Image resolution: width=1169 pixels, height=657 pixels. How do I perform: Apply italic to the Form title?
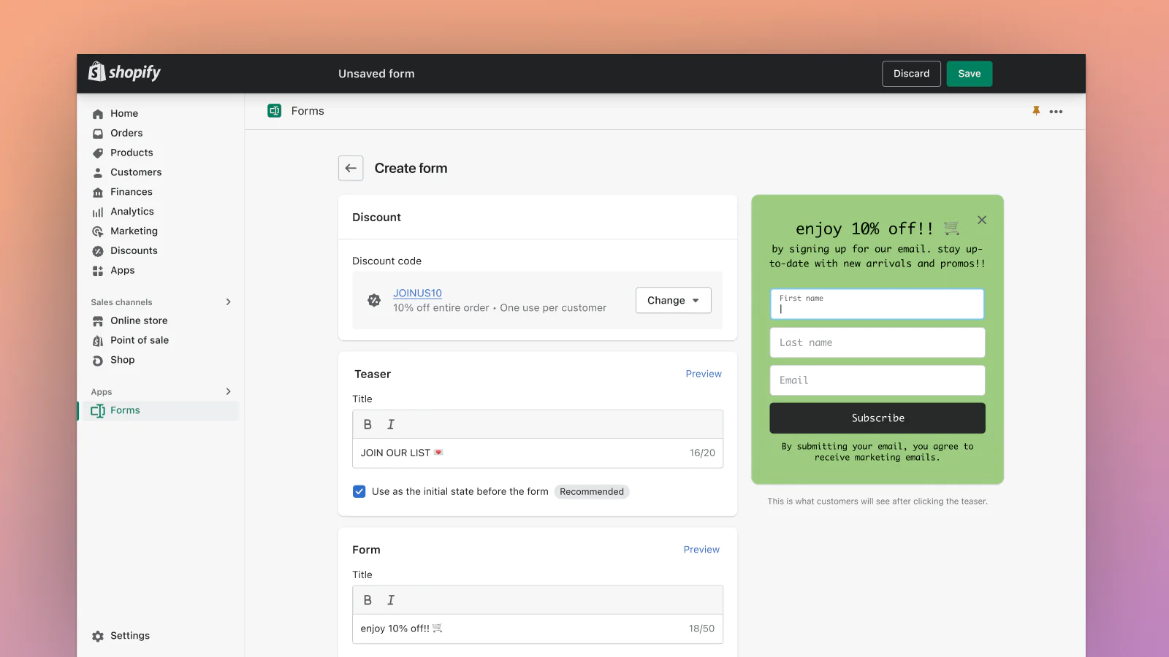pos(391,600)
